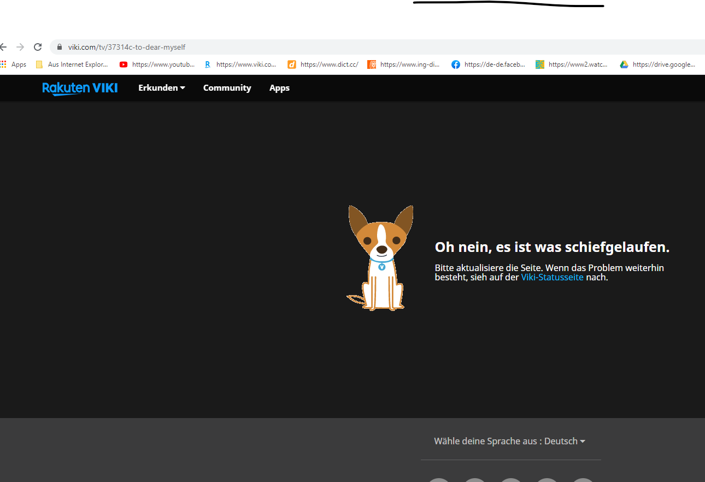Open the Aus Internet Explorer bookmarks folder
Image resolution: width=705 pixels, height=482 pixels.
[72, 64]
